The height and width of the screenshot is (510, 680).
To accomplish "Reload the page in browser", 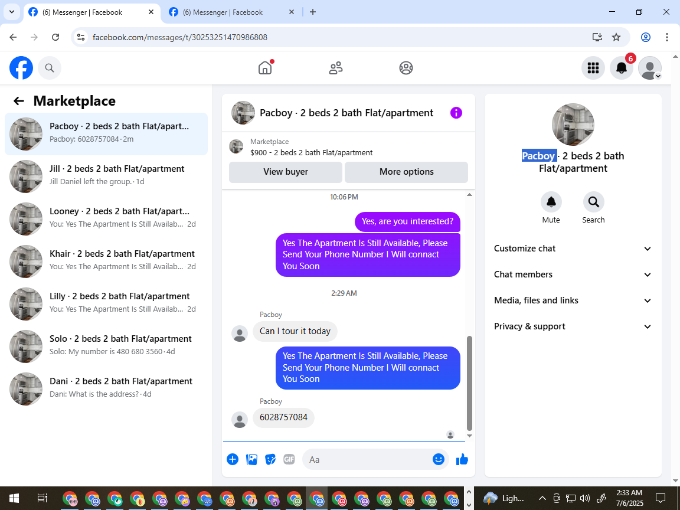I will pyautogui.click(x=55, y=37).
